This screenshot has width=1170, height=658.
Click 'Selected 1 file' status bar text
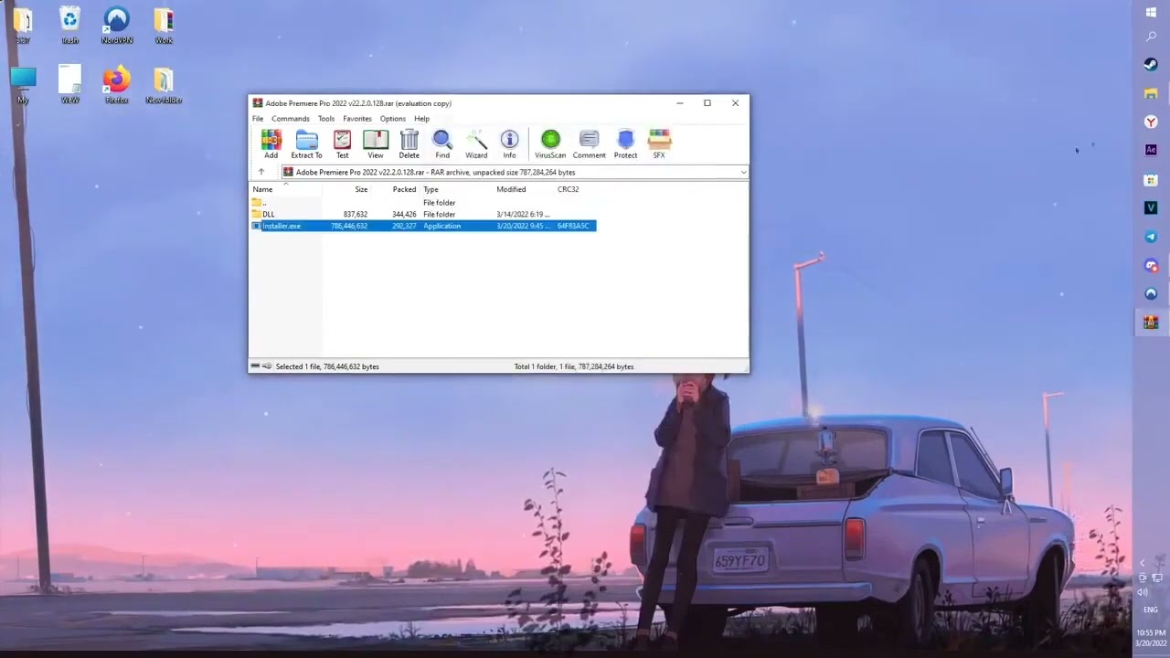pos(327,366)
